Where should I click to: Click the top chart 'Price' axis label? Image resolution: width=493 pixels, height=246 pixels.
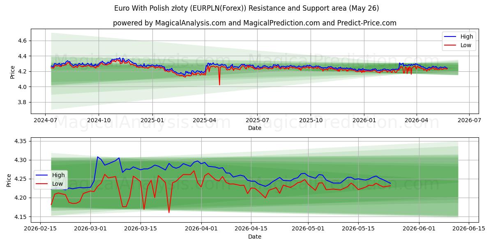[x=13, y=71]
